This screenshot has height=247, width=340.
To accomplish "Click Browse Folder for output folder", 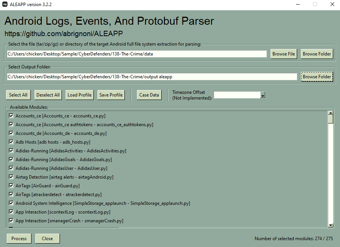I will coord(317,77).
